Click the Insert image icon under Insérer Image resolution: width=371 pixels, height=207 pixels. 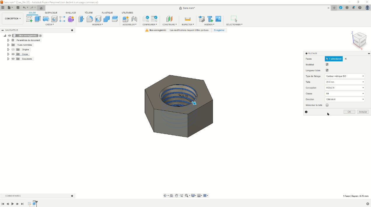pyautogui.click(x=218, y=19)
